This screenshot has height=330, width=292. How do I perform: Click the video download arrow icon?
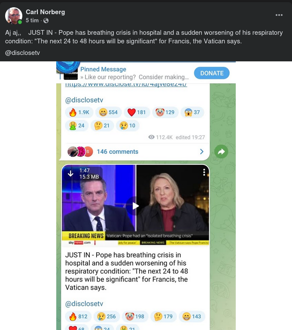click(x=70, y=173)
